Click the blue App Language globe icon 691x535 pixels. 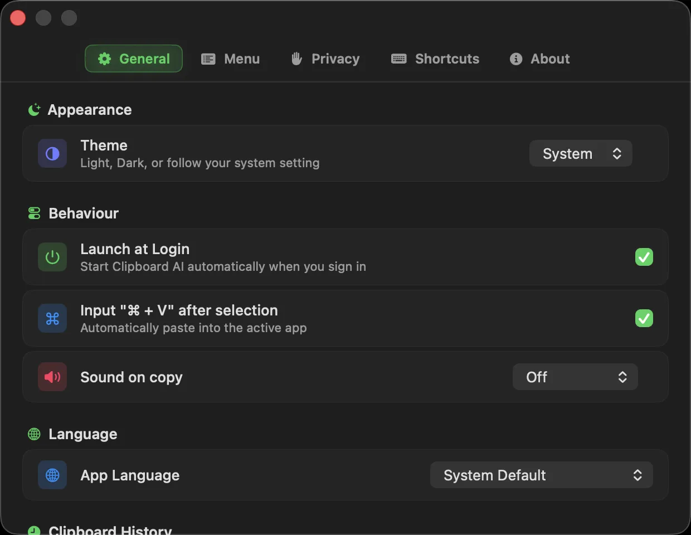click(x=52, y=475)
